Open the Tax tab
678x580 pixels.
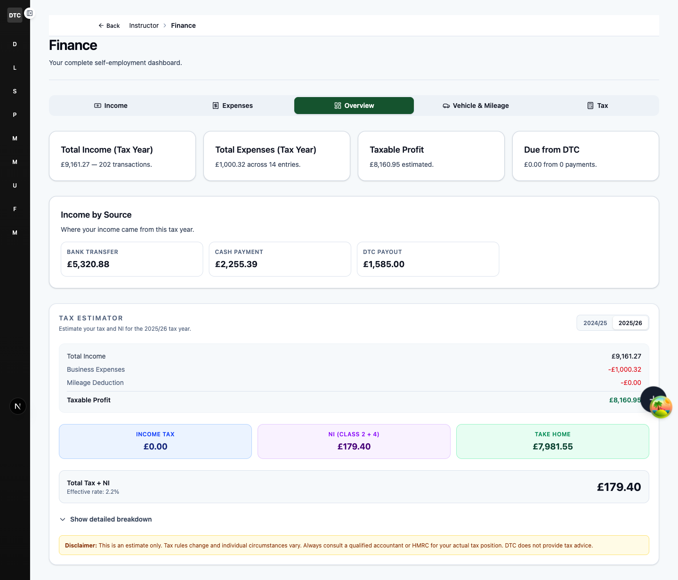coord(597,106)
